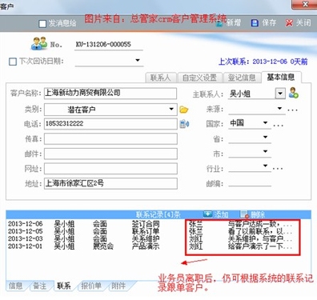This screenshot has width=317, height=300.
Task: Click the 保存 save disk icon
Action: click(255, 23)
